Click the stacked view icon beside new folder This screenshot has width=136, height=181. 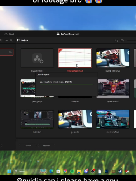(122, 40)
